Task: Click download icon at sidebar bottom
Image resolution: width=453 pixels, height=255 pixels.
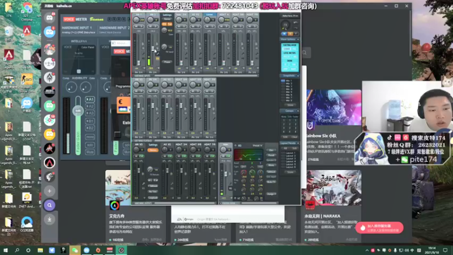Action: 50,219
